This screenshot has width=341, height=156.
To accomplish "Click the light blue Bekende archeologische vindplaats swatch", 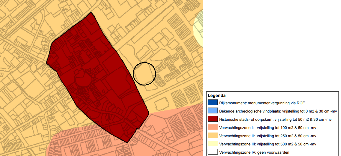I will pos(212,111).
